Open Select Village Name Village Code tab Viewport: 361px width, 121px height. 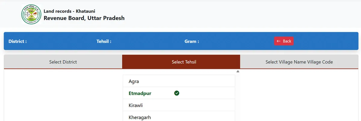(x=299, y=62)
